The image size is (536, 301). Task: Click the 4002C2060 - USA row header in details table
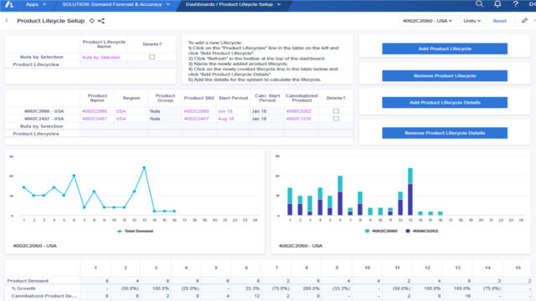coord(44,111)
